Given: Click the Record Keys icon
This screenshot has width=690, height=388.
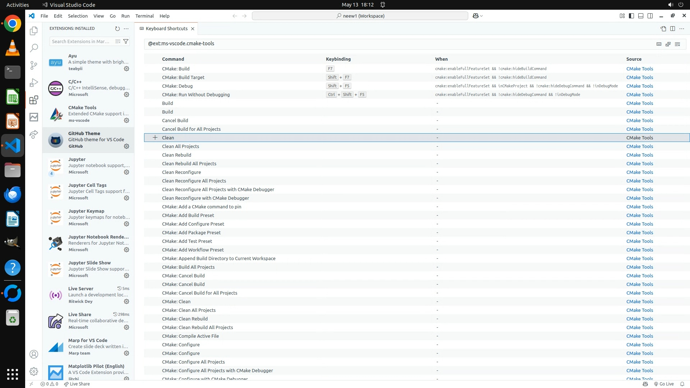Looking at the screenshot, I should (x=659, y=44).
